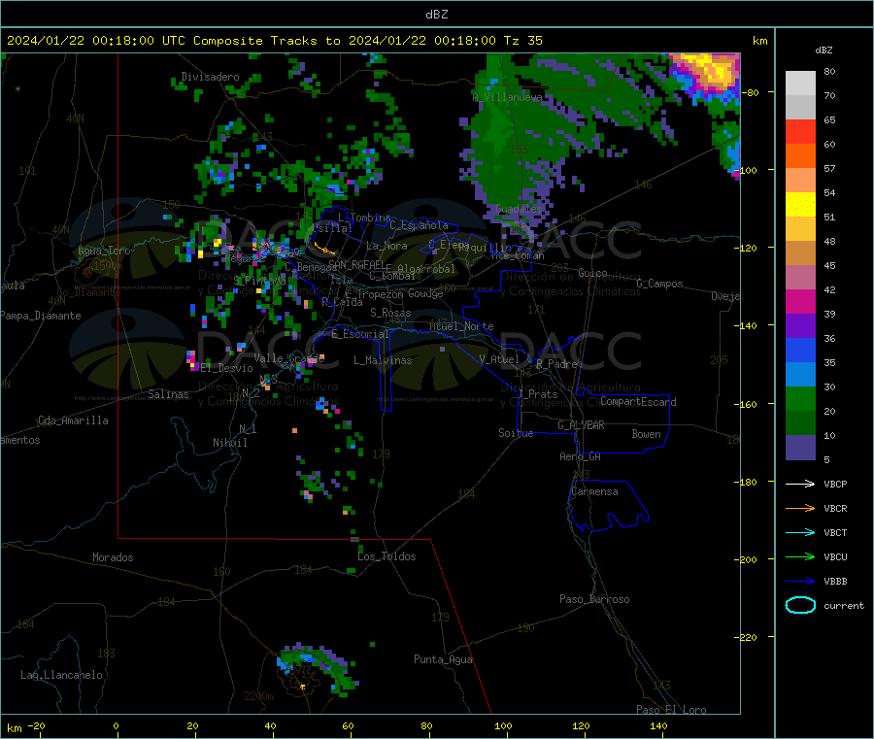The width and height of the screenshot is (874, 739).
Task: Click the Agua_Toro map label
Action: click(x=104, y=251)
